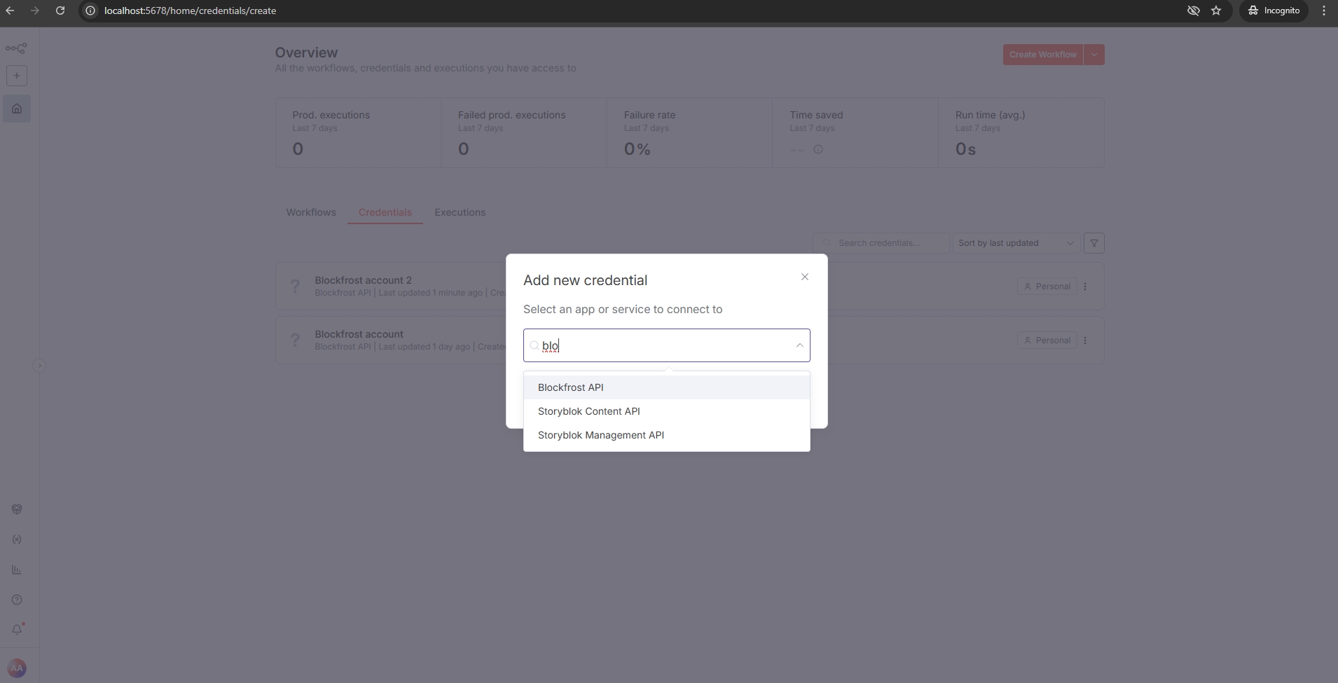The image size is (1338, 683).
Task: Click Personal badge on Blockfrost account
Action: pyautogui.click(x=1047, y=340)
